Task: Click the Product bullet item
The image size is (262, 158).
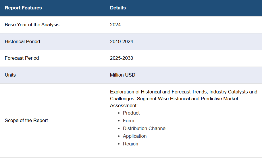Action: [131, 113]
